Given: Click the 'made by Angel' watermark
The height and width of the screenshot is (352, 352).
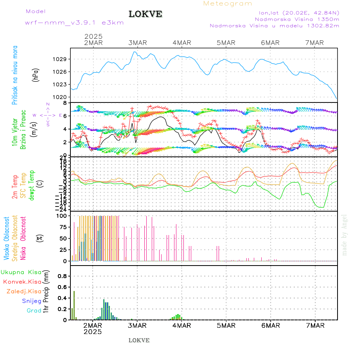Looking at the screenshot, I should pos(345,235).
